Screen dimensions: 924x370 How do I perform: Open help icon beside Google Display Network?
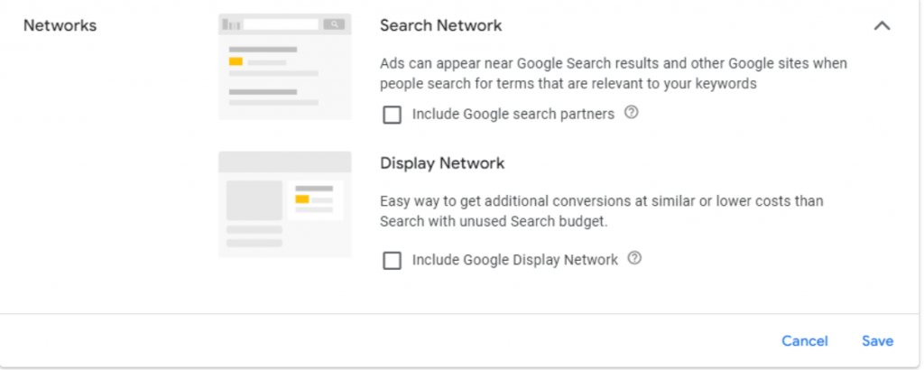click(x=634, y=258)
